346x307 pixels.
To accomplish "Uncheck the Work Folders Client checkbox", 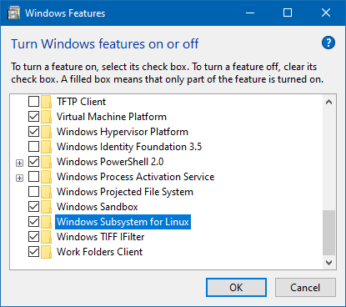I will (x=33, y=252).
